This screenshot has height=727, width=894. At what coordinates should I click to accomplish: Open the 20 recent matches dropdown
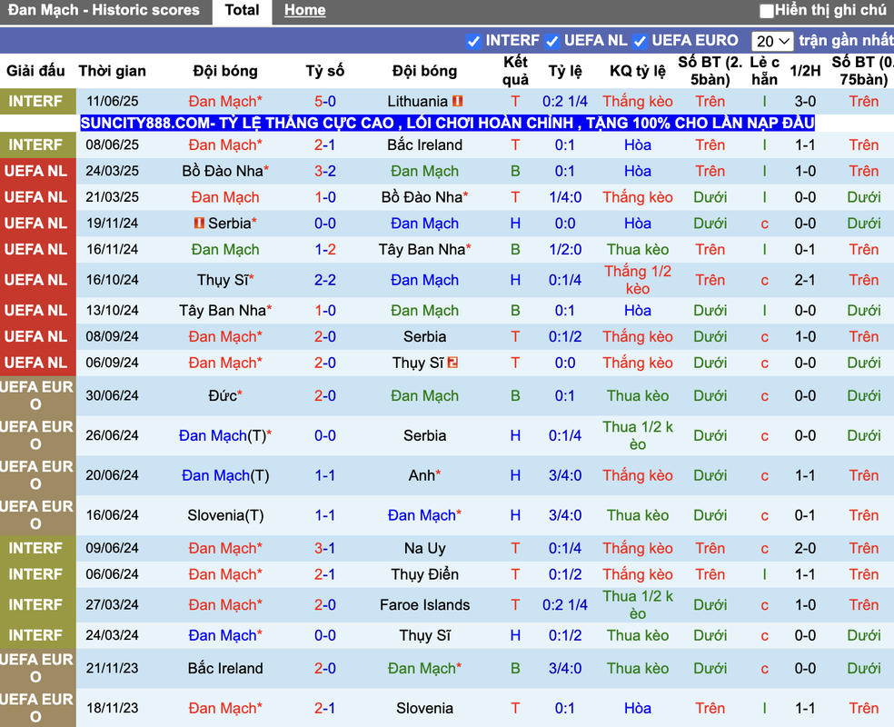(772, 41)
